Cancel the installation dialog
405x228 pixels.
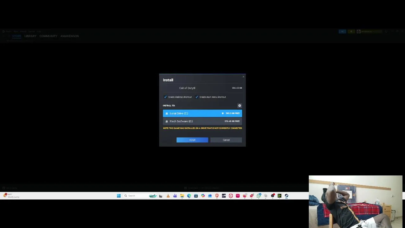226,140
